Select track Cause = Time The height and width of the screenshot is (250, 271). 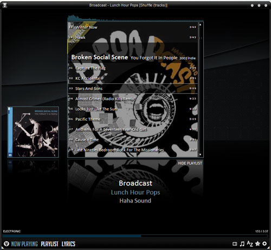[133, 140]
